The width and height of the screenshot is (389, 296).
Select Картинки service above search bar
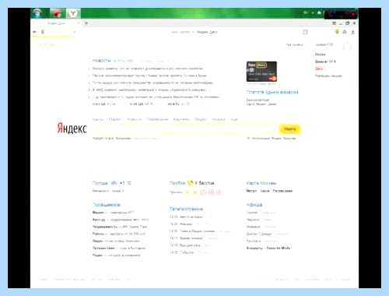pos(181,119)
